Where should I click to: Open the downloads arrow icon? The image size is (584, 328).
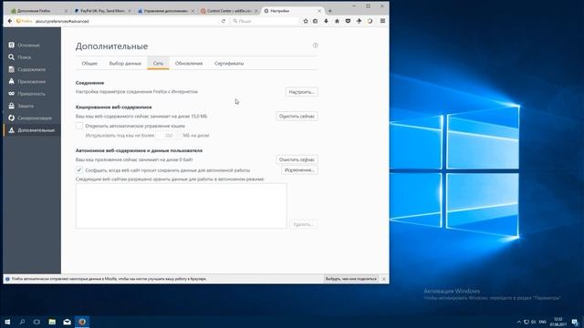(x=327, y=21)
